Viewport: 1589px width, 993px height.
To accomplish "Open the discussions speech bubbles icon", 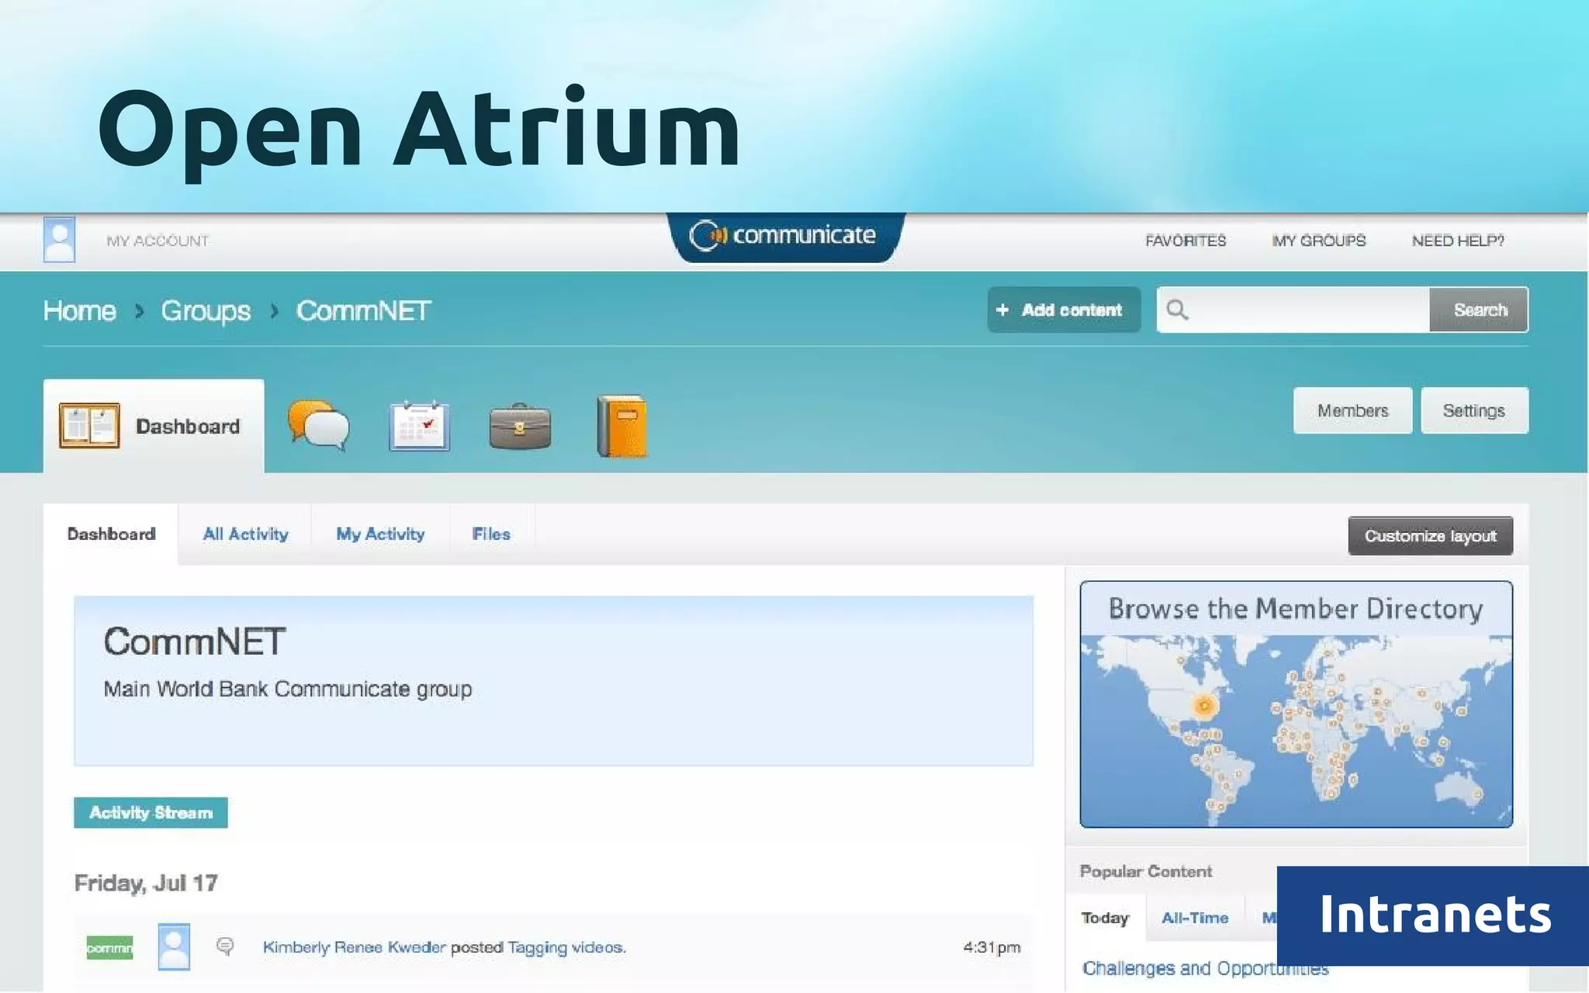I will [x=318, y=425].
